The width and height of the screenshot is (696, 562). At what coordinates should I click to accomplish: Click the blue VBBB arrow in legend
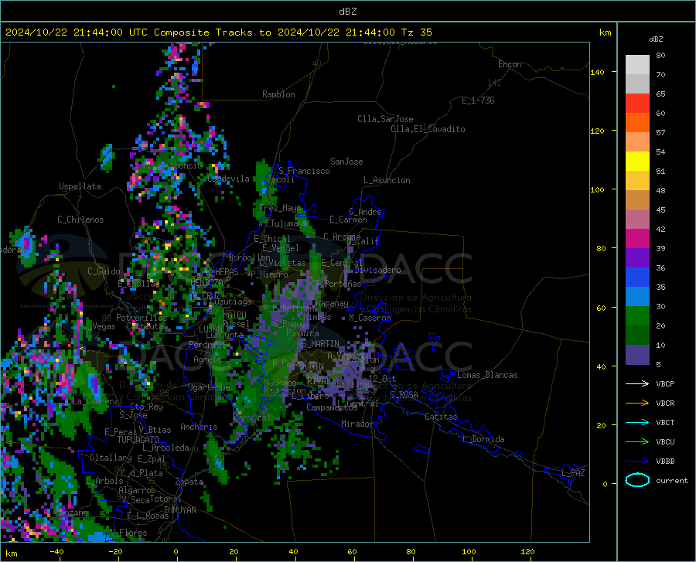637,461
